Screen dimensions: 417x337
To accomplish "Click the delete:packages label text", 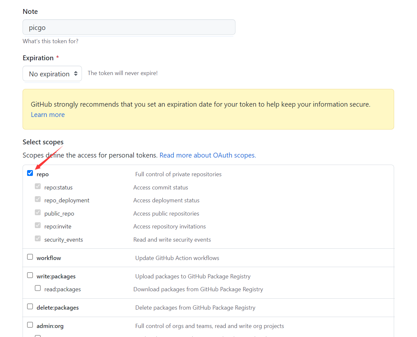I will tap(58, 308).
